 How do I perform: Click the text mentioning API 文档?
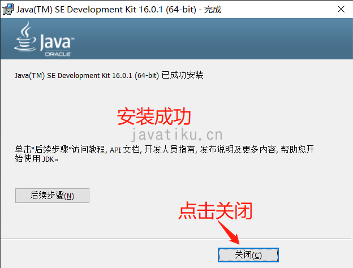click(x=165, y=154)
